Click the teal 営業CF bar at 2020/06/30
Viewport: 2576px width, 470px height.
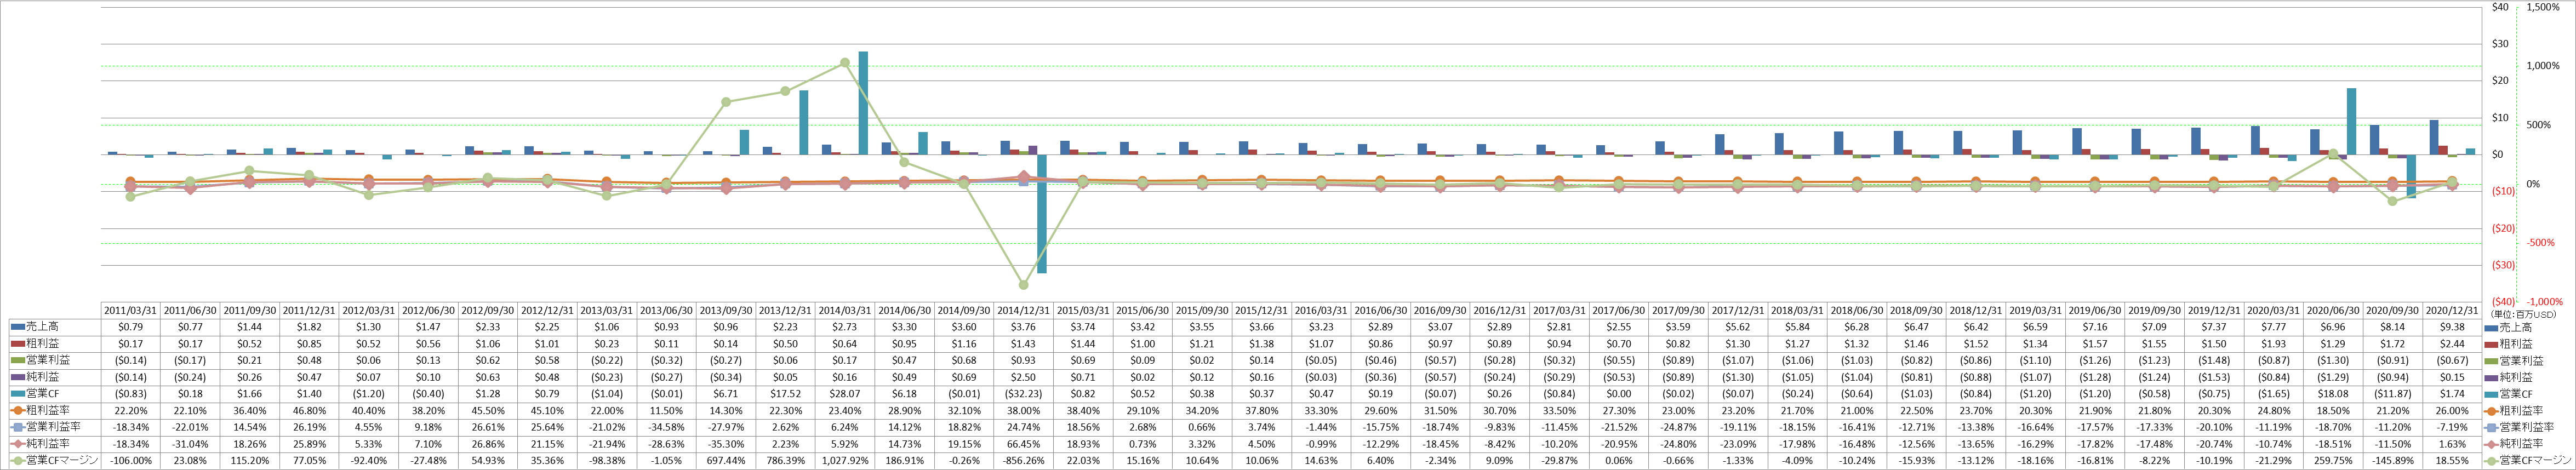[x=2351, y=121]
